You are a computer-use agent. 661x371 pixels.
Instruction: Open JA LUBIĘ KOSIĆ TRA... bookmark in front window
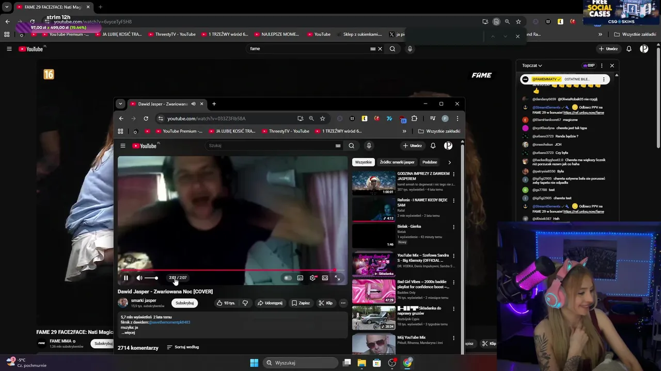click(x=231, y=131)
